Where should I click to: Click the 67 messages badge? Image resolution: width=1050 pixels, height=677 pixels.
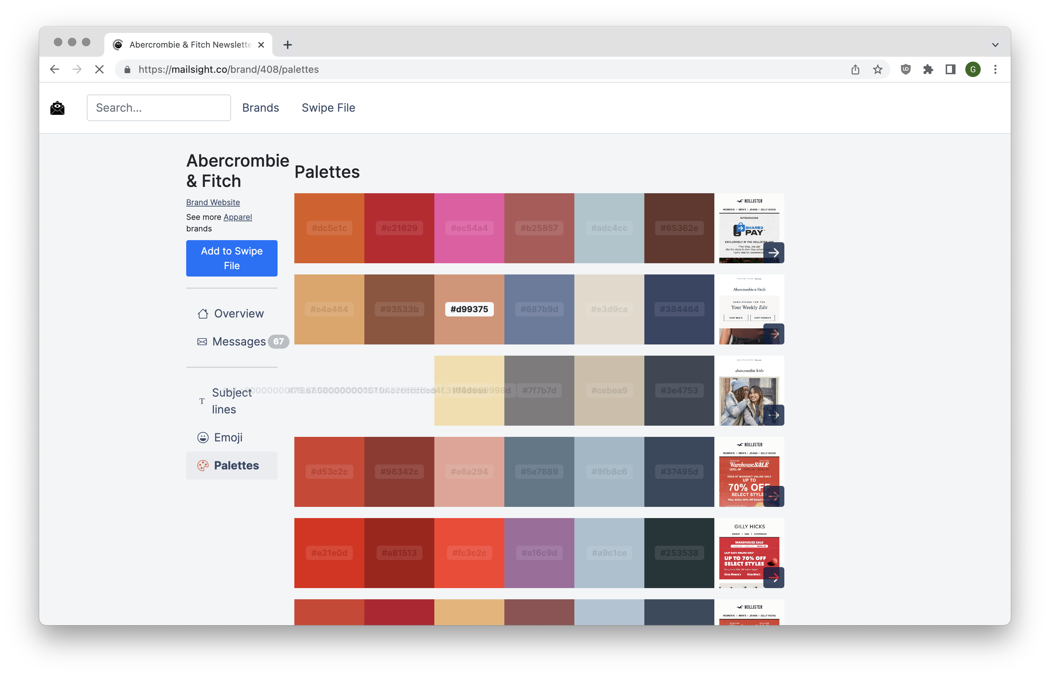point(279,342)
